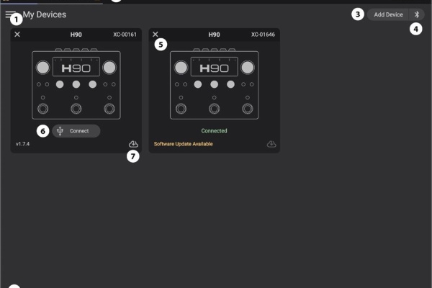Image resolution: width=432 pixels, height=288 pixels.
Task: Select the H90 XC-01646 pedal image
Action: tap(214, 84)
